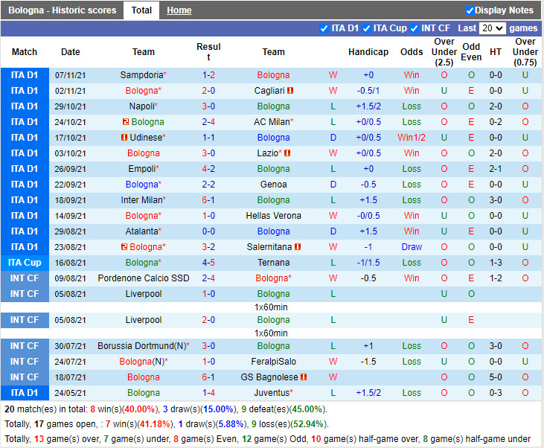
Task: Switch to the Home tab
Action: point(179,10)
